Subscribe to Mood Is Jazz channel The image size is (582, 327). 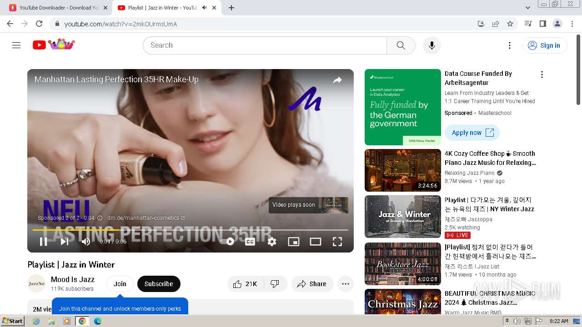(x=159, y=284)
